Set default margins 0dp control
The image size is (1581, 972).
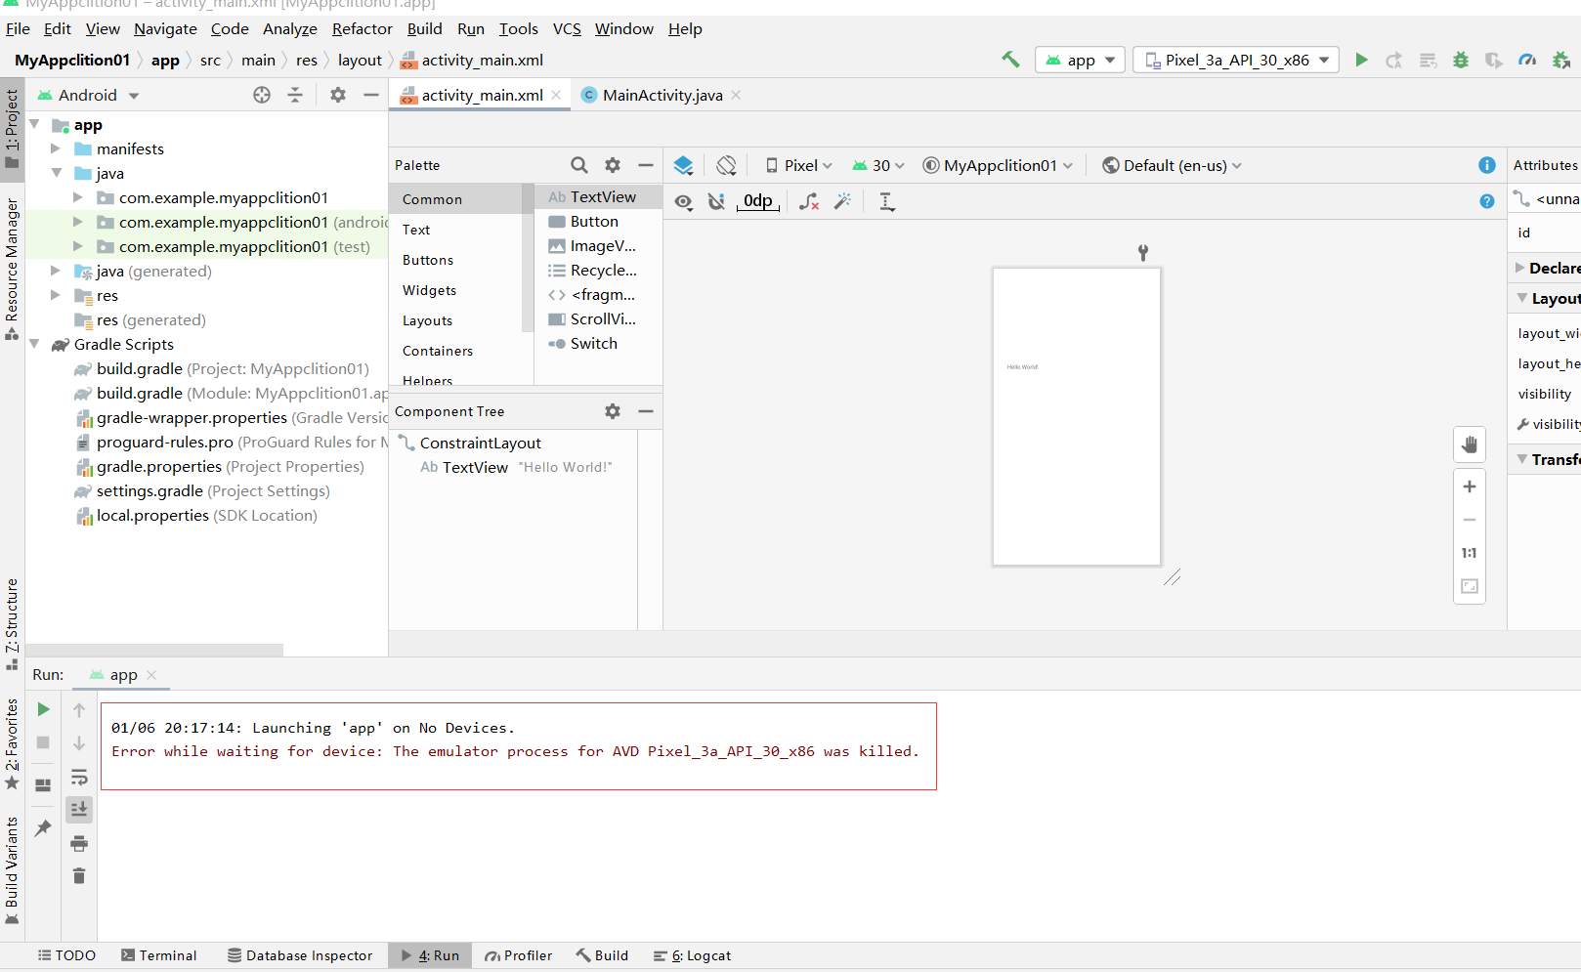758,201
